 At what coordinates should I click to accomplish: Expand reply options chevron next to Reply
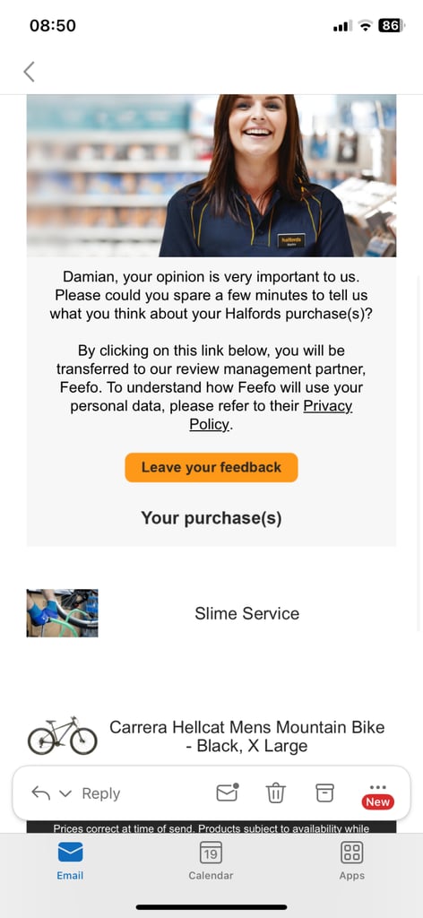pos(65,794)
